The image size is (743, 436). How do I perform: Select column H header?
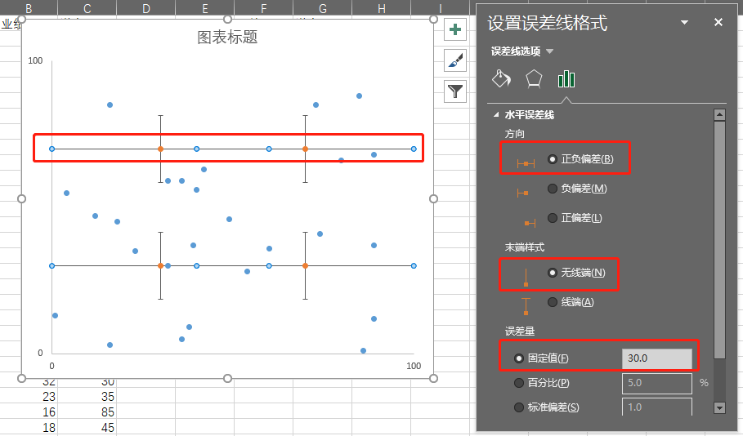pyautogui.click(x=381, y=7)
